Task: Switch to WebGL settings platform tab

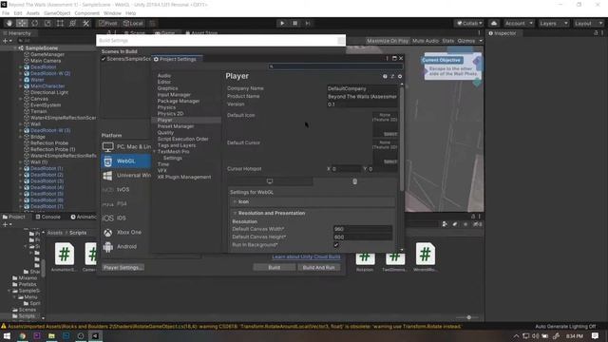Action: coord(354,181)
